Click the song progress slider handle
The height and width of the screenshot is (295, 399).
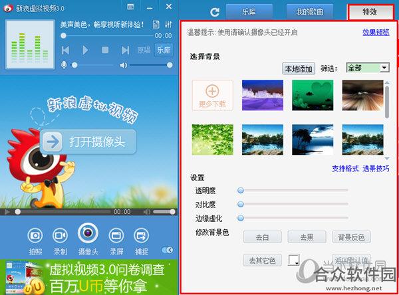tap(64, 36)
